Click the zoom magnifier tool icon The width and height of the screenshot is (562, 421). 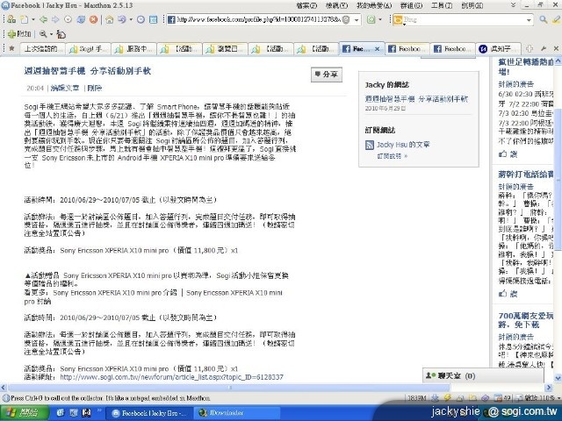[43, 34]
